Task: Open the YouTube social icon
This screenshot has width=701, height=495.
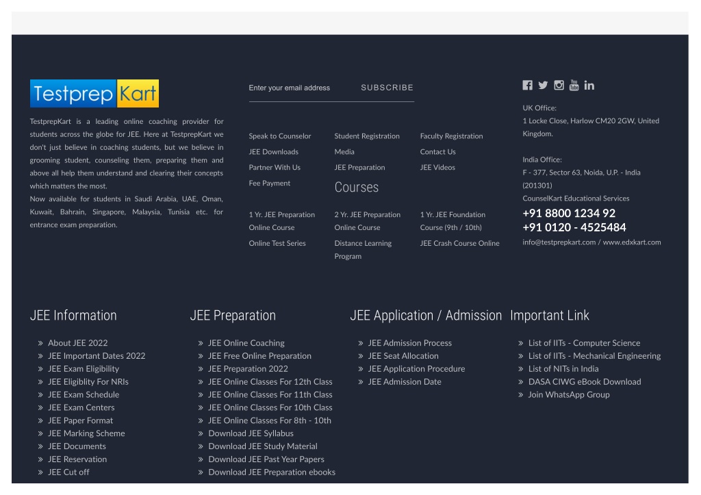Action: coord(574,85)
